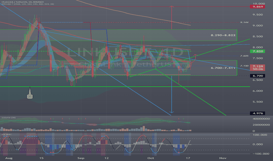Click the current price label 7.129
Screen dimensions: 273x161
(257, 66)
